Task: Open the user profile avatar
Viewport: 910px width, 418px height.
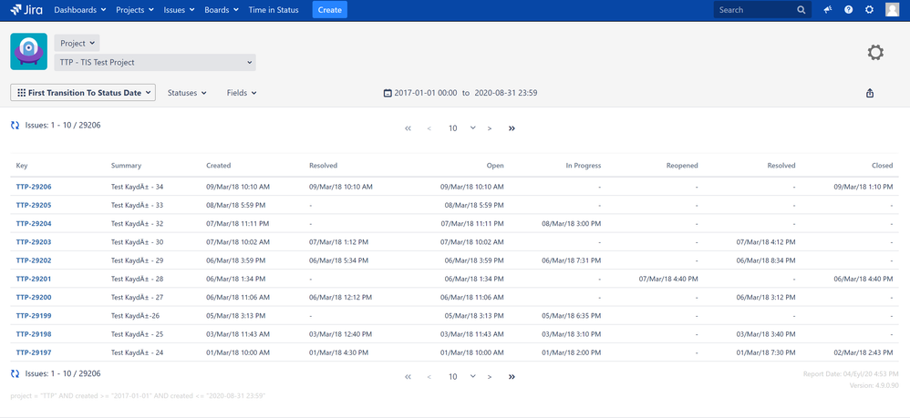Action: [x=892, y=10]
